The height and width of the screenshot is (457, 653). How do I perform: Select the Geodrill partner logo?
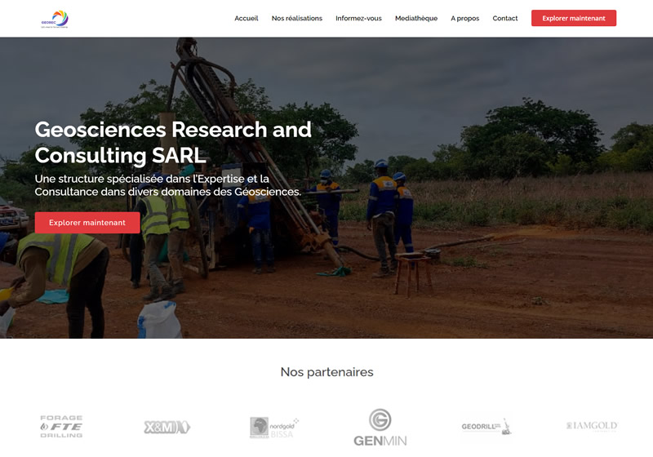tap(486, 427)
